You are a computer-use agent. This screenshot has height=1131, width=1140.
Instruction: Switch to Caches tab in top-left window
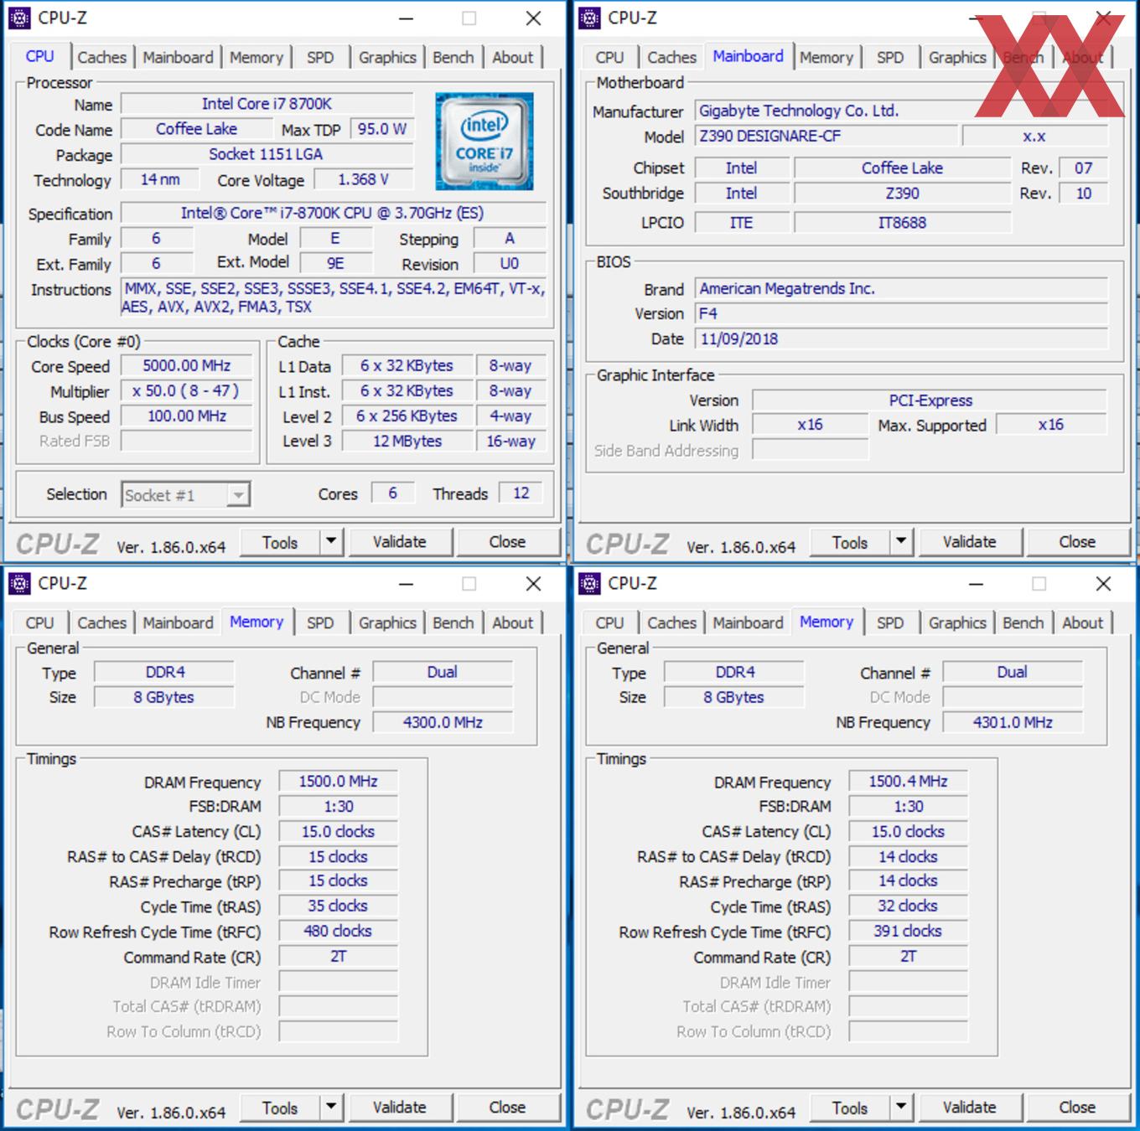click(101, 57)
